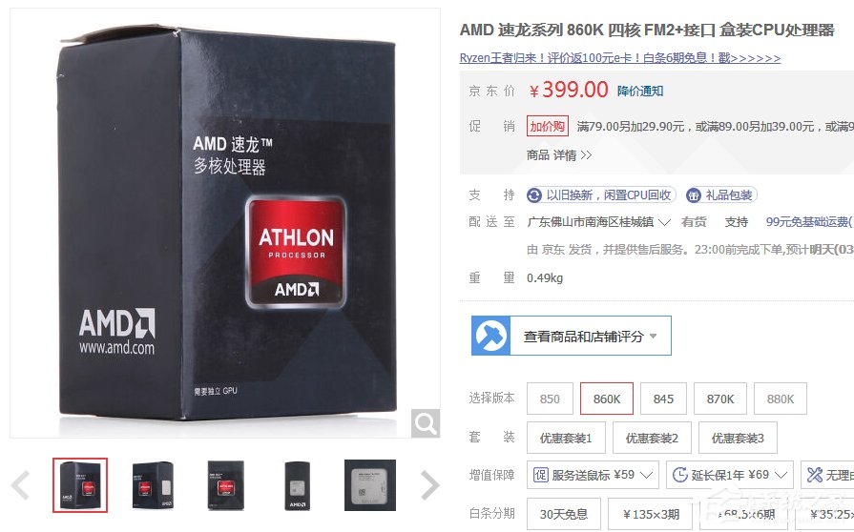Click the previous thumbnails left arrow
The image size is (854, 532).
click(21, 485)
